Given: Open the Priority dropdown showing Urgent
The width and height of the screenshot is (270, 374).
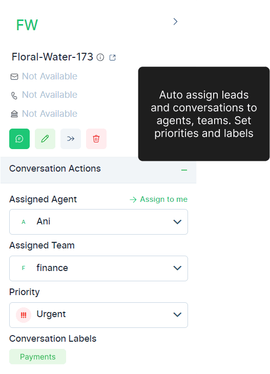Looking at the screenshot, I should (x=98, y=315).
